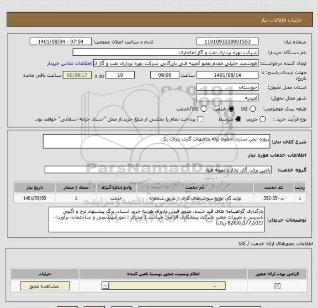
Task: Click the تعداد / مقدار column header
Action: click(x=76, y=187)
